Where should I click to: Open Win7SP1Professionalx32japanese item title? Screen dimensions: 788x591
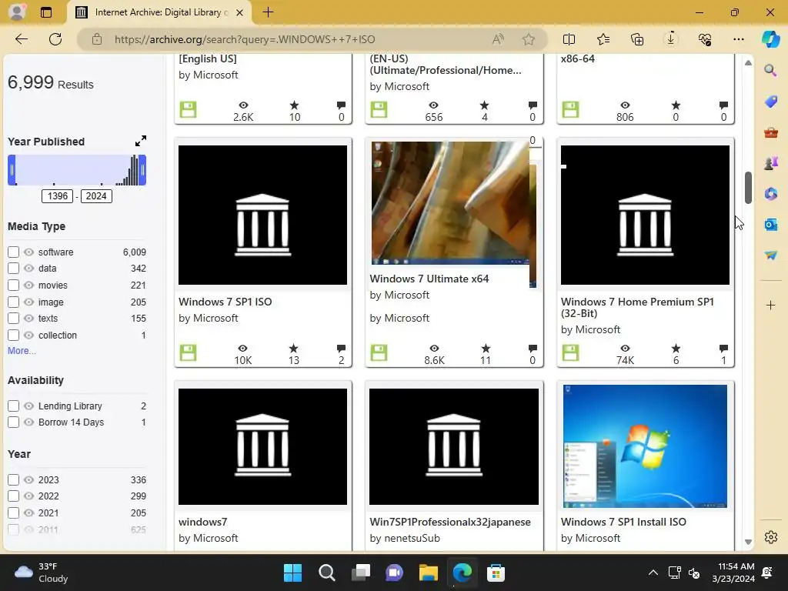pos(450,522)
